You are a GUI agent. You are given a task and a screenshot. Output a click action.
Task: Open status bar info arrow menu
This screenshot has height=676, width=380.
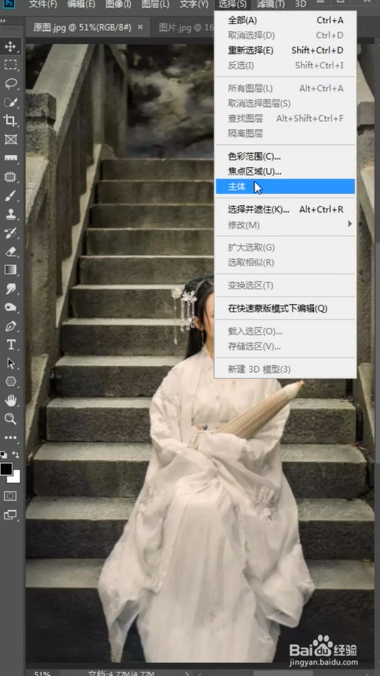pyautogui.click(x=187, y=673)
